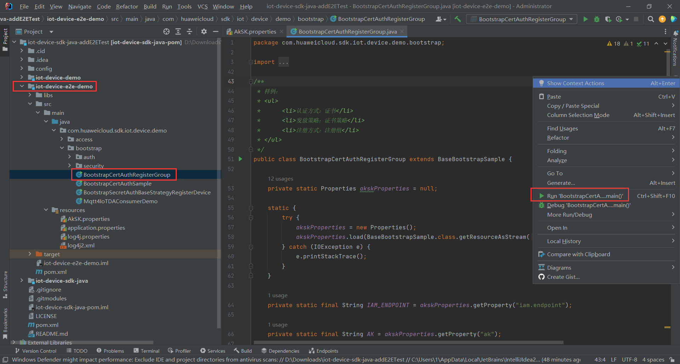Click the Profiler run icon in toolbar
Screen dimensions: 680x364
(619, 19)
